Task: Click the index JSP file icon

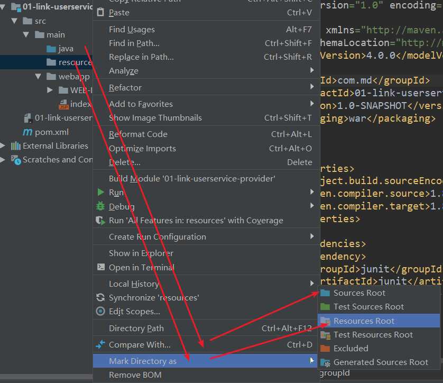Action: coord(63,104)
